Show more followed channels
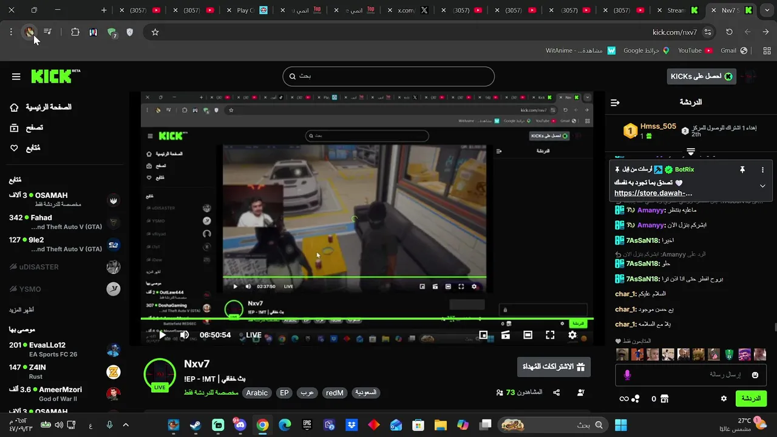 [x=21, y=310]
